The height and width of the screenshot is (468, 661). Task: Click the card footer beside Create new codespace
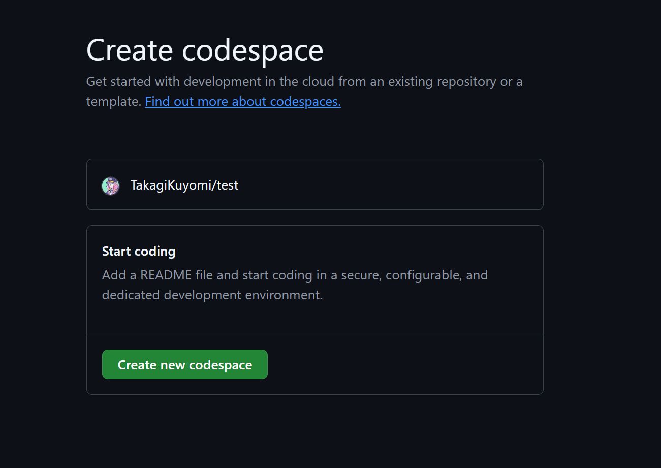(406, 364)
